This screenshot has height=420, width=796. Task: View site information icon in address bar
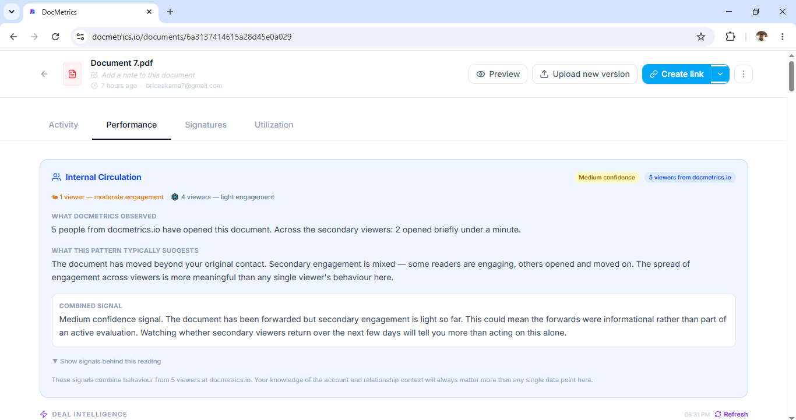click(81, 37)
